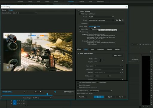
Task: Toggle Aspect match source checkbox
Action: click(123, 73)
